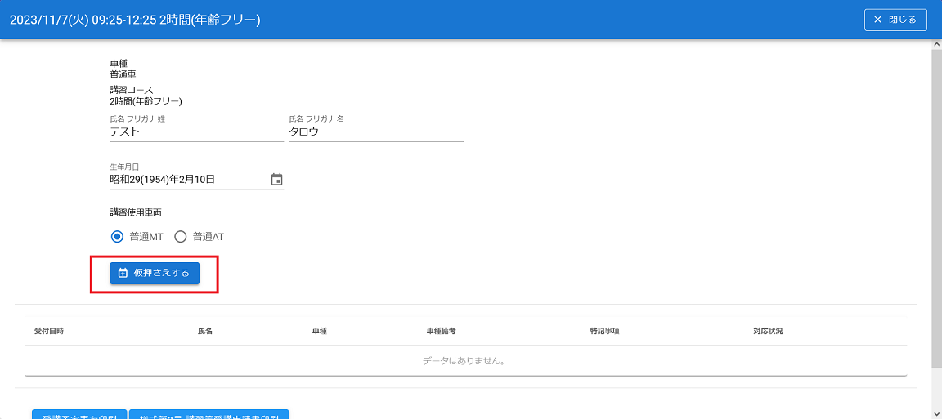The height and width of the screenshot is (419, 942).
Task: Click the 受講予定表 print button at bottom
Action: click(x=79, y=414)
